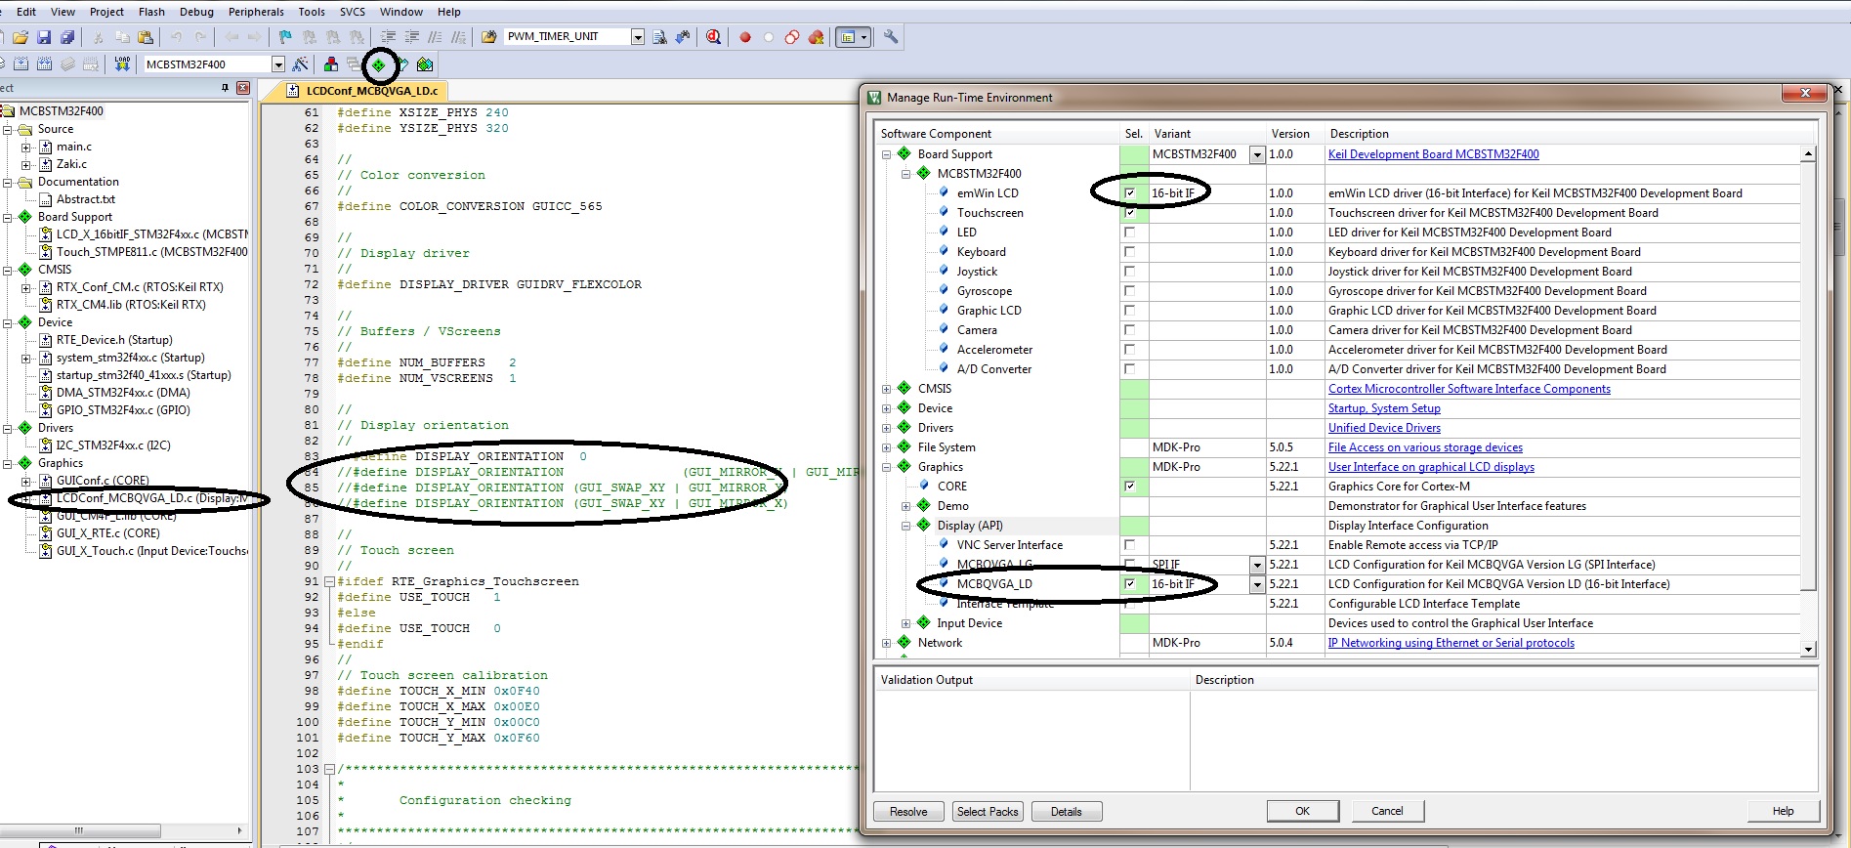The width and height of the screenshot is (1851, 848).
Task: Click the Project pane horizontal scrollbar thumb
Action: pos(80,831)
